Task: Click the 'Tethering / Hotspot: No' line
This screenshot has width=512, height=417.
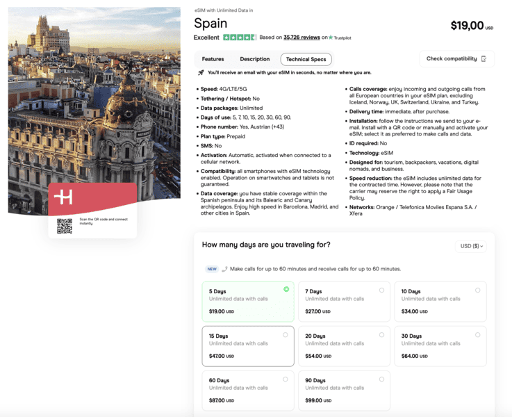Action: click(x=230, y=99)
